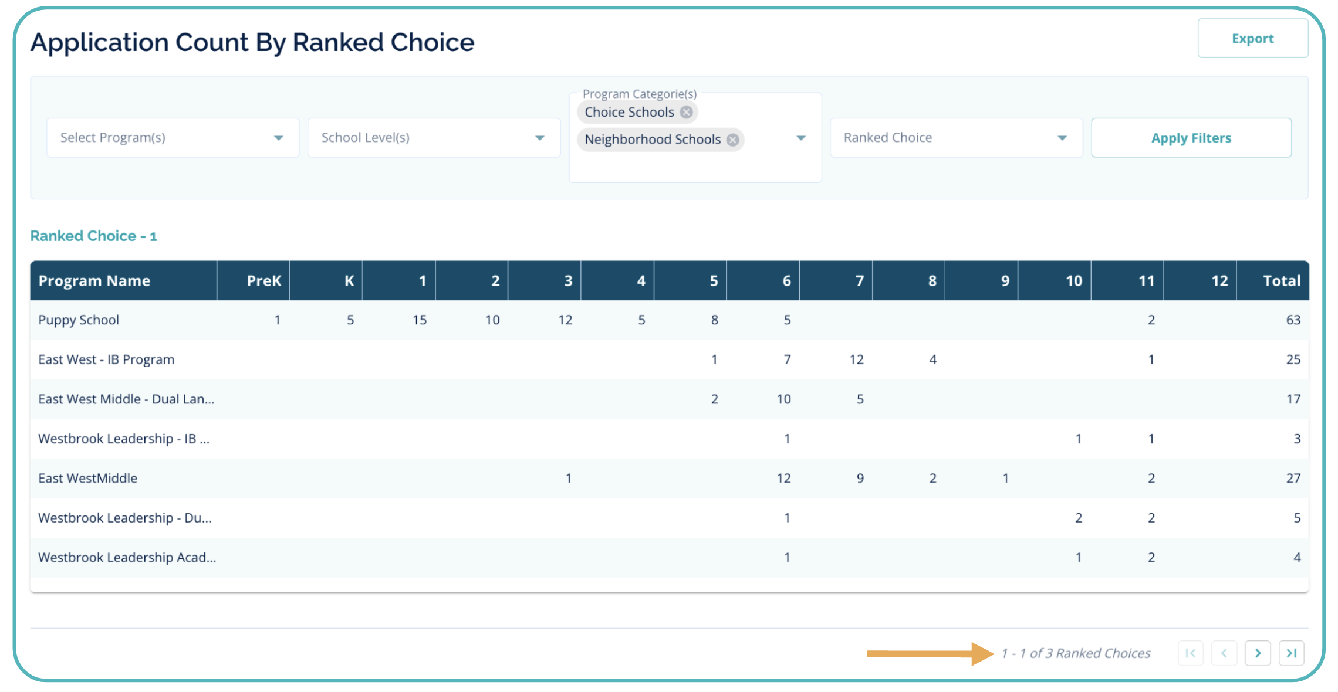
Task: Expand the School Level(s) dropdown
Action: (x=434, y=138)
